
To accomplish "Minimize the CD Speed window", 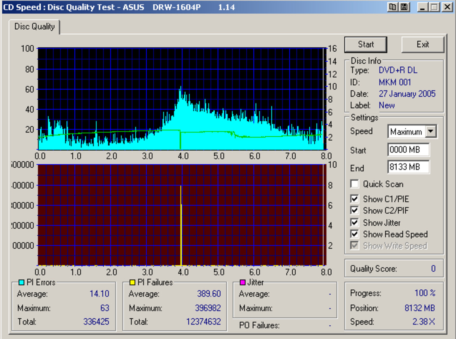I will (x=422, y=7).
